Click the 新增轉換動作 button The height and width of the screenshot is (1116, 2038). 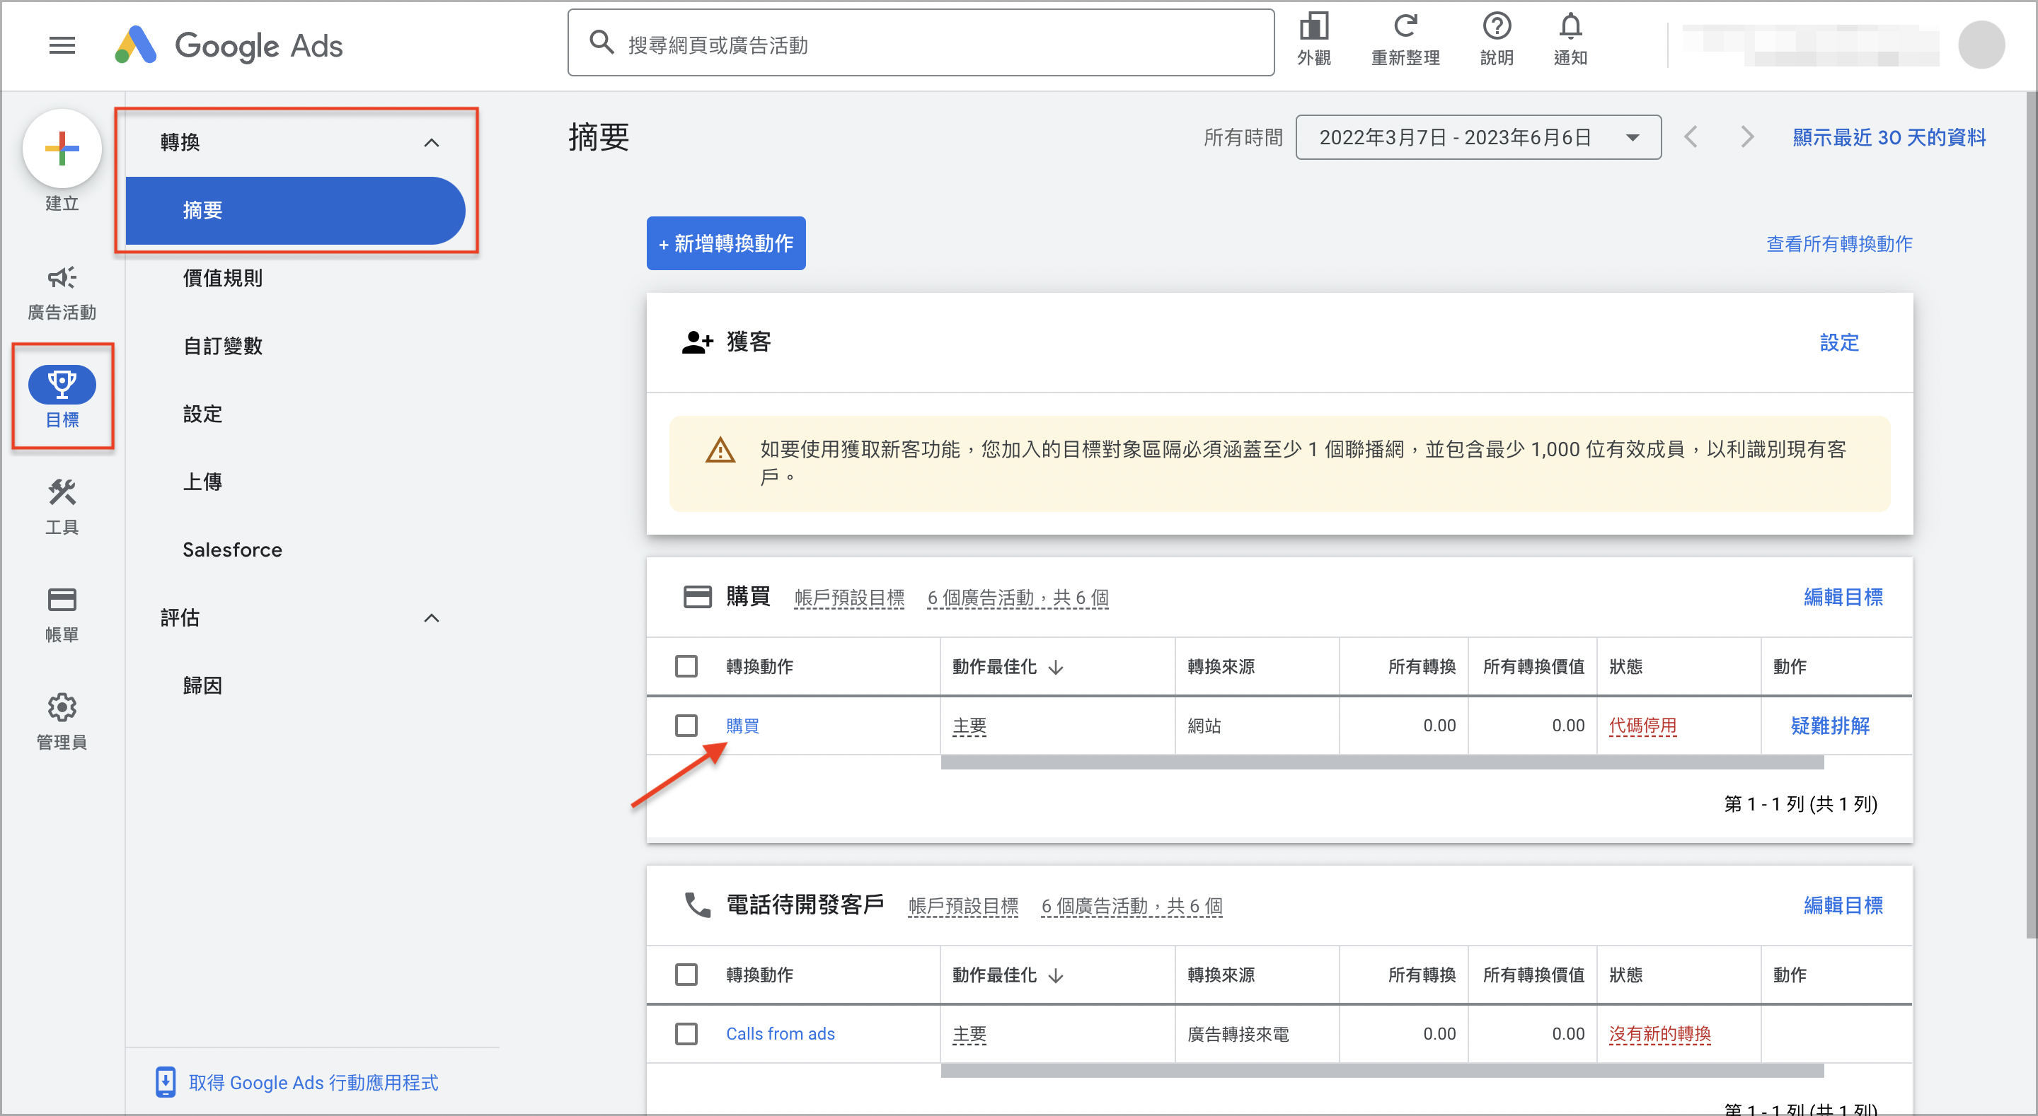pyautogui.click(x=725, y=243)
